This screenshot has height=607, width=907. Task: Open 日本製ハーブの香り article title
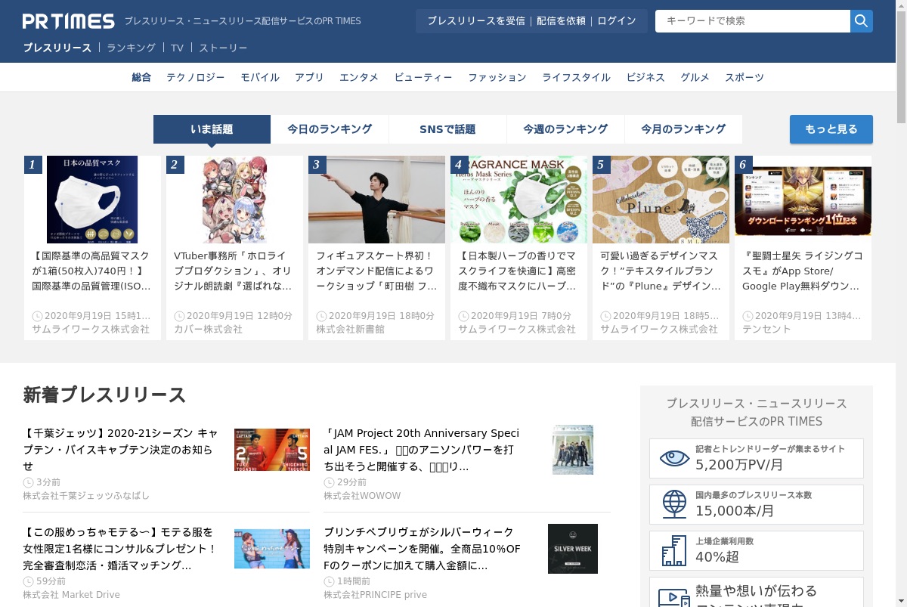[x=519, y=271]
